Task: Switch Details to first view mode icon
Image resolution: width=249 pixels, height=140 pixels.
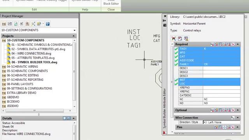Action: (65, 118)
